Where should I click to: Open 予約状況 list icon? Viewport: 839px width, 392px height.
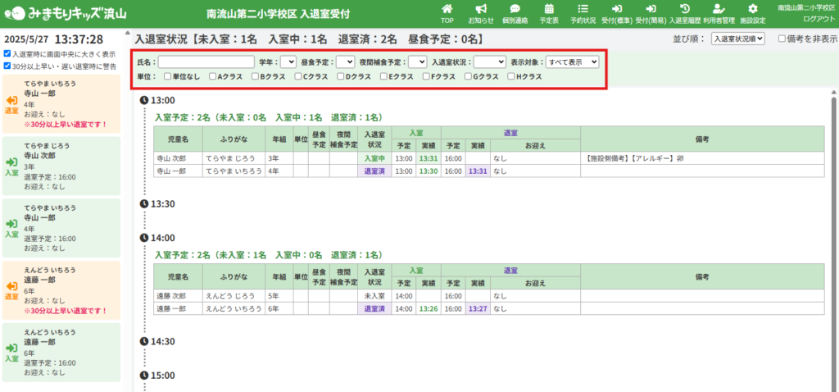583,9
